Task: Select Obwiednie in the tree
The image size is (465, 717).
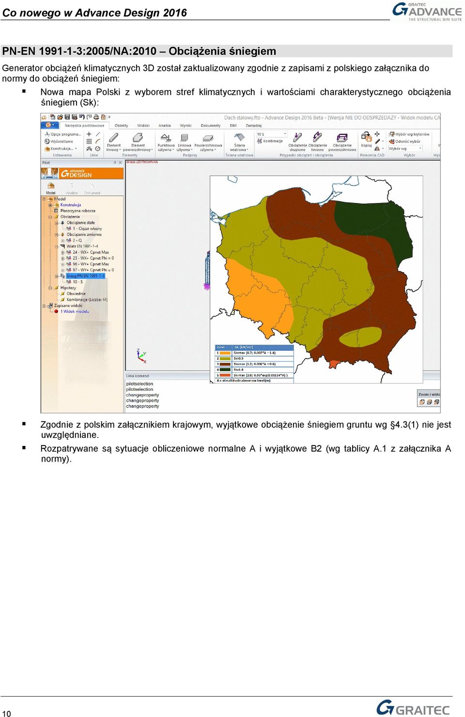Action: pyautogui.click(x=76, y=294)
